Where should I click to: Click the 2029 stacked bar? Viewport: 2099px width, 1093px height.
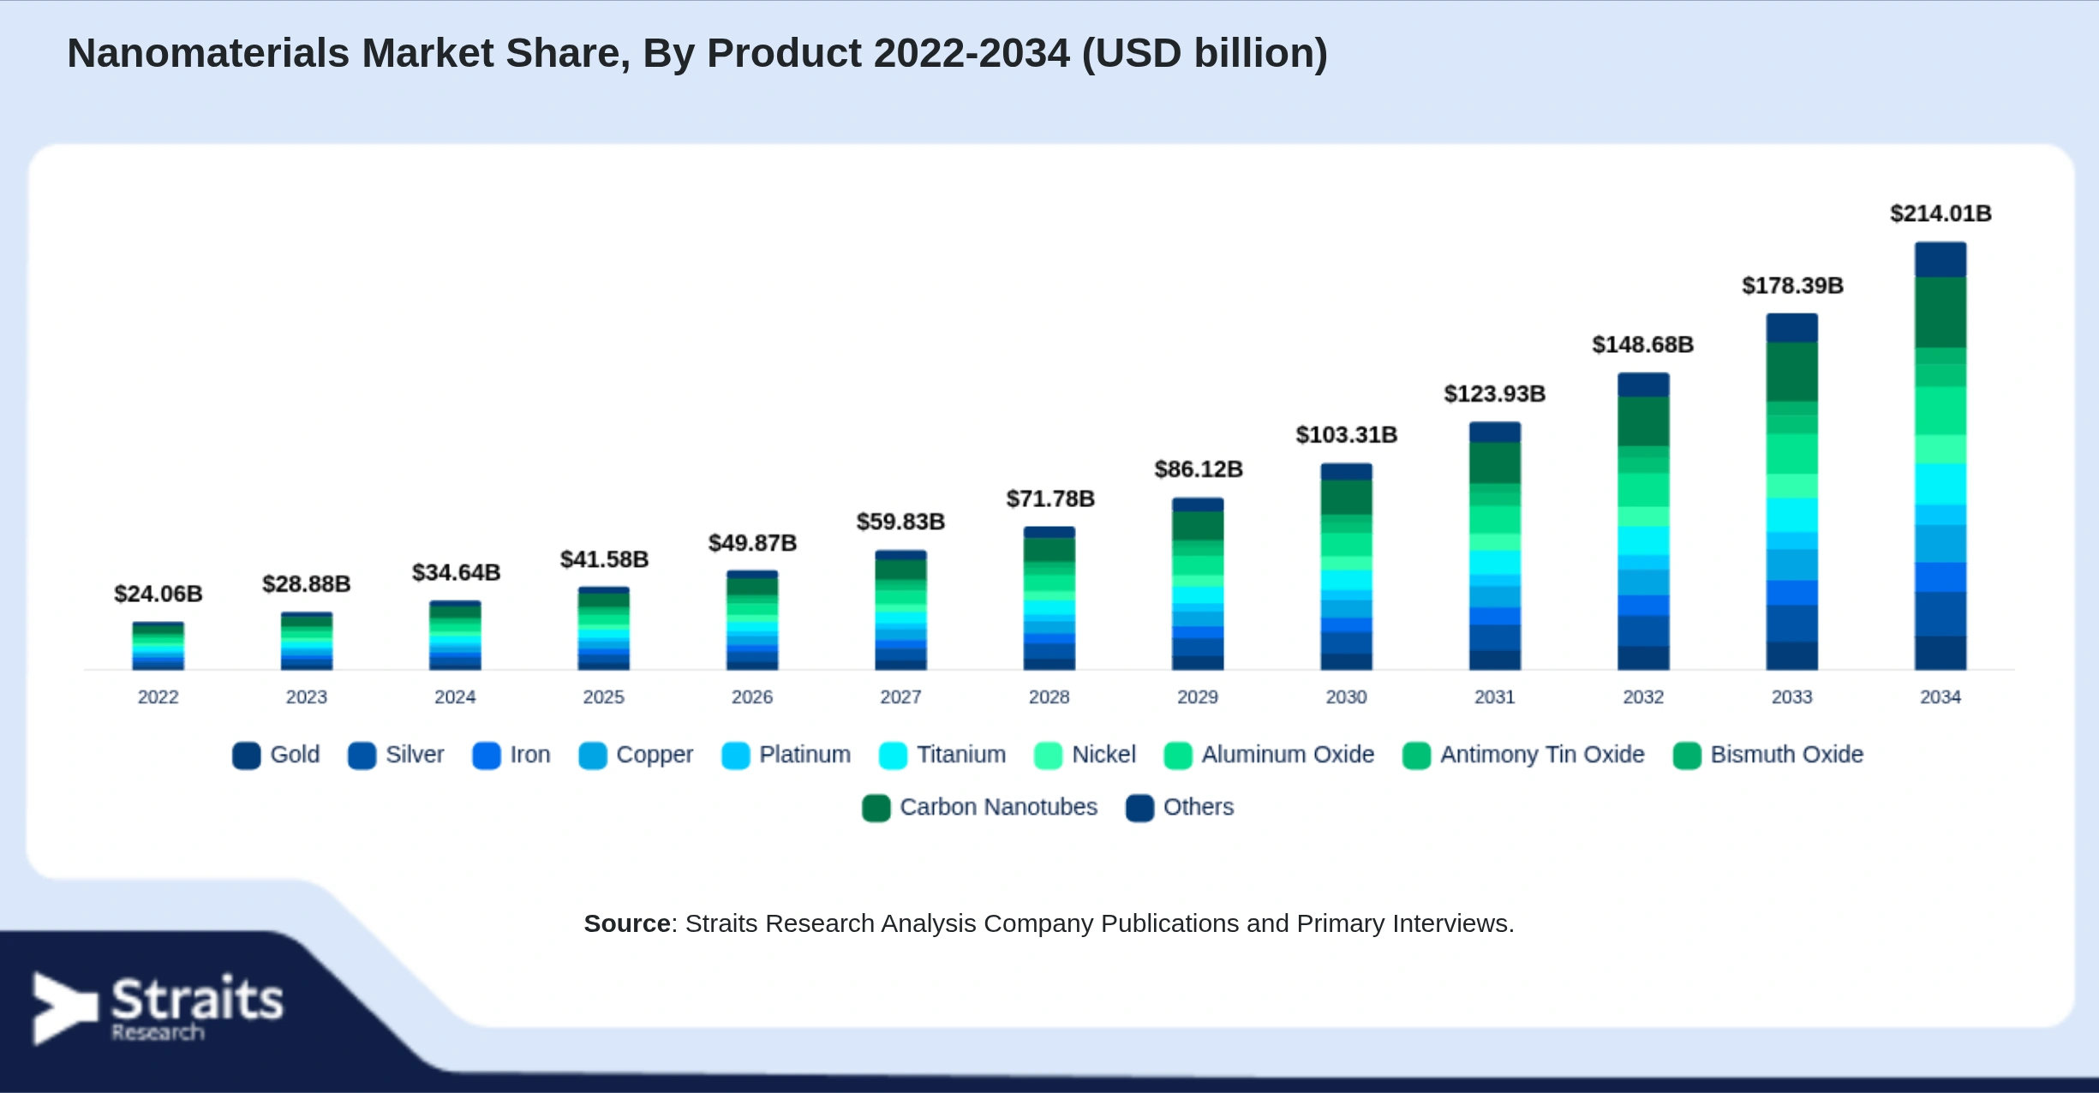click(x=1198, y=584)
